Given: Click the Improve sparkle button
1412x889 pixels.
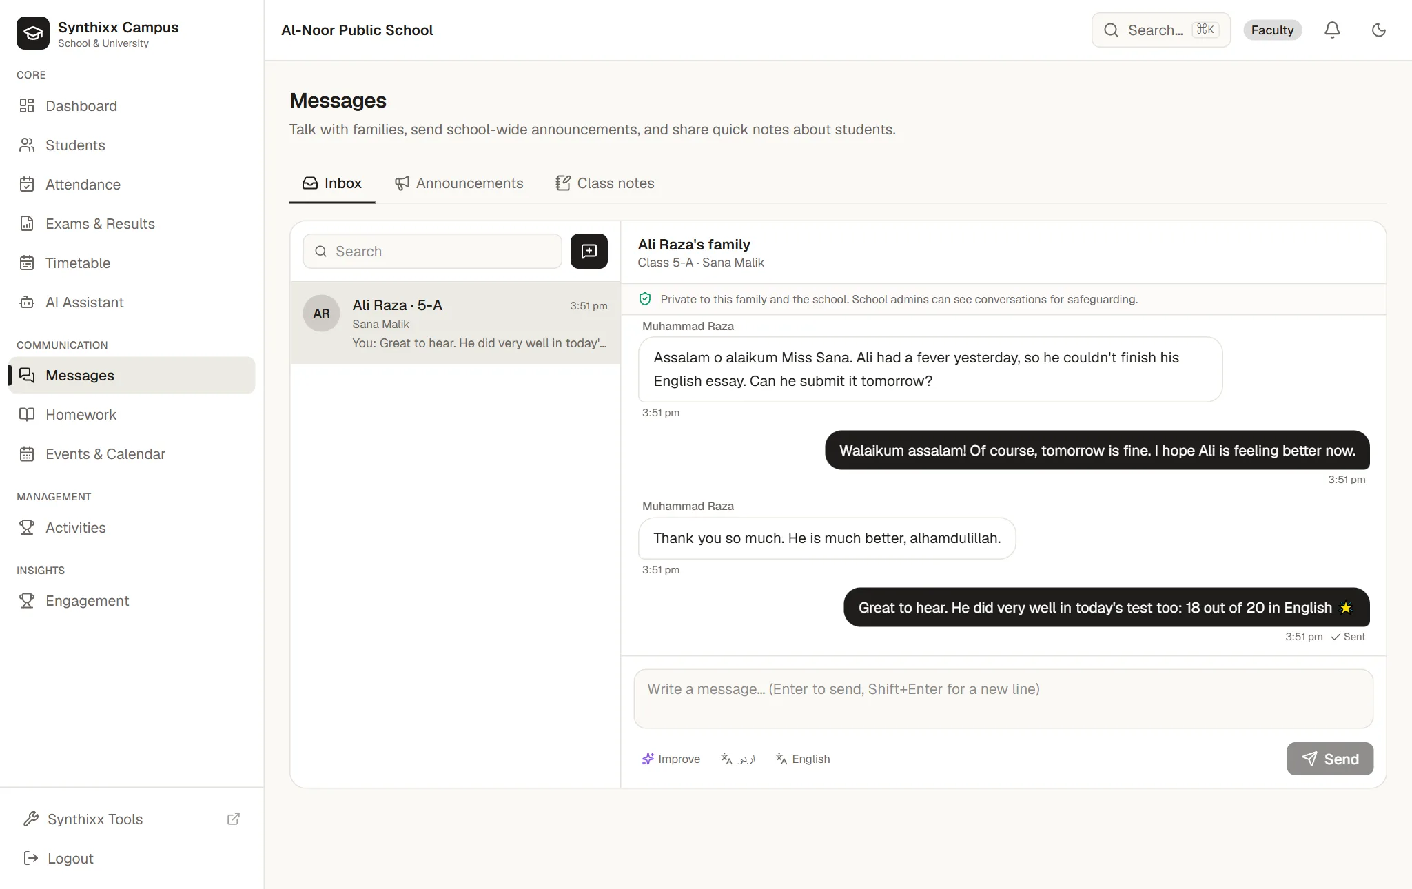Looking at the screenshot, I should pos(671,759).
